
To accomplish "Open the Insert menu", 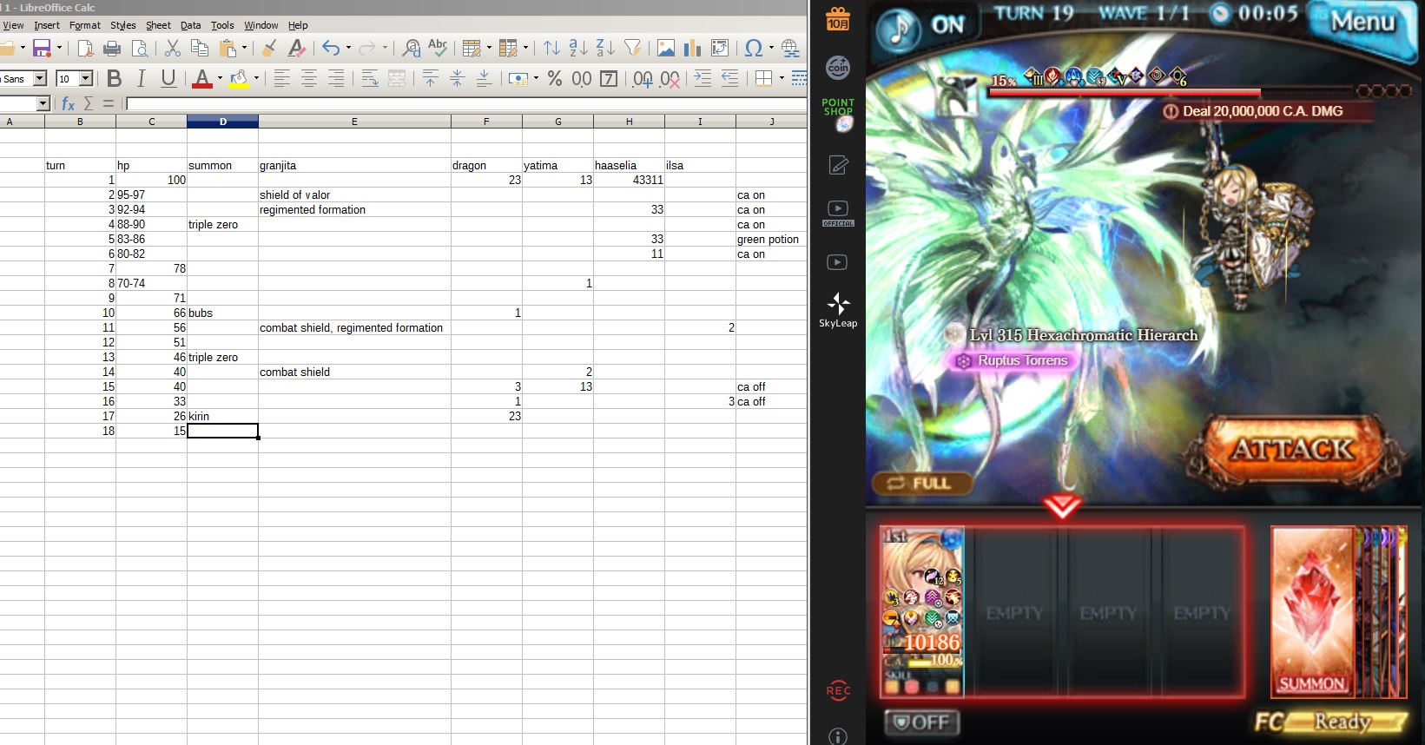I will pyautogui.click(x=47, y=25).
